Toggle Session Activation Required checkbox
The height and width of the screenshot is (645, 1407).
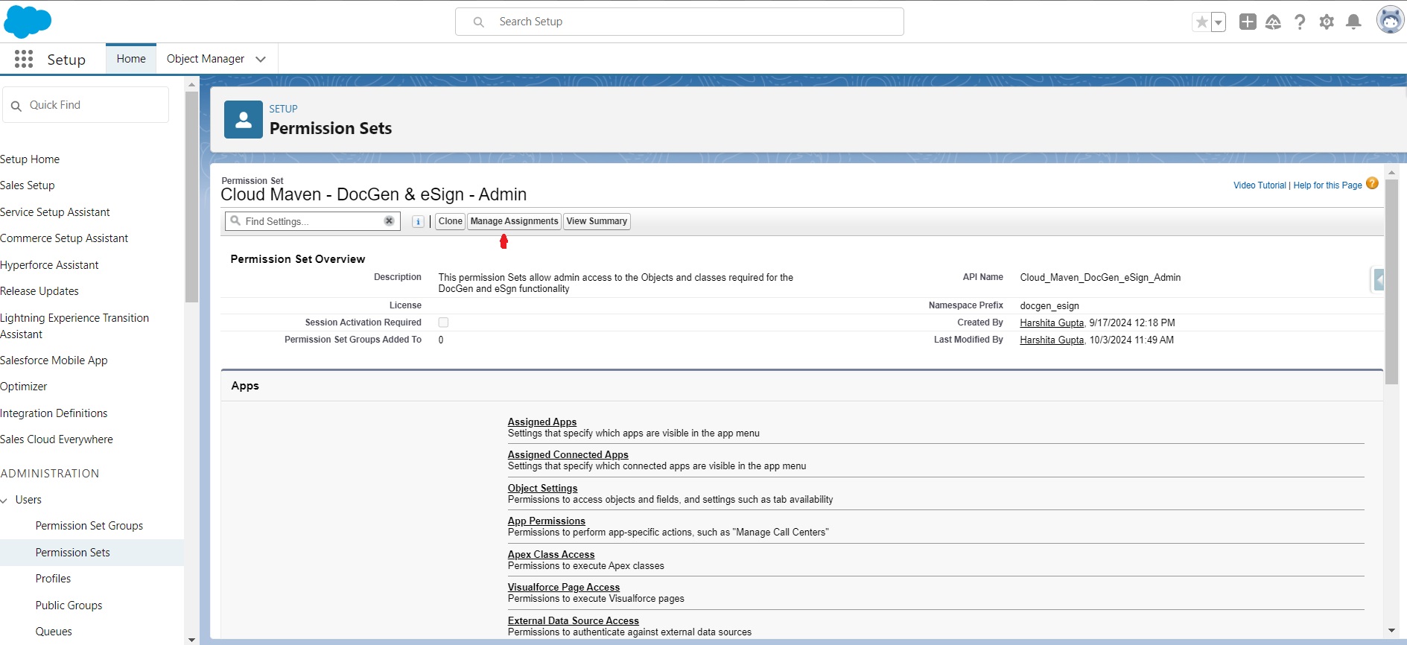click(443, 322)
